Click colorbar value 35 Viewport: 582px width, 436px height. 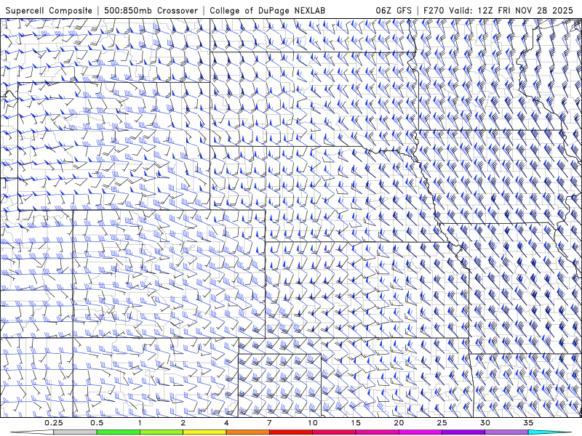coord(528,423)
